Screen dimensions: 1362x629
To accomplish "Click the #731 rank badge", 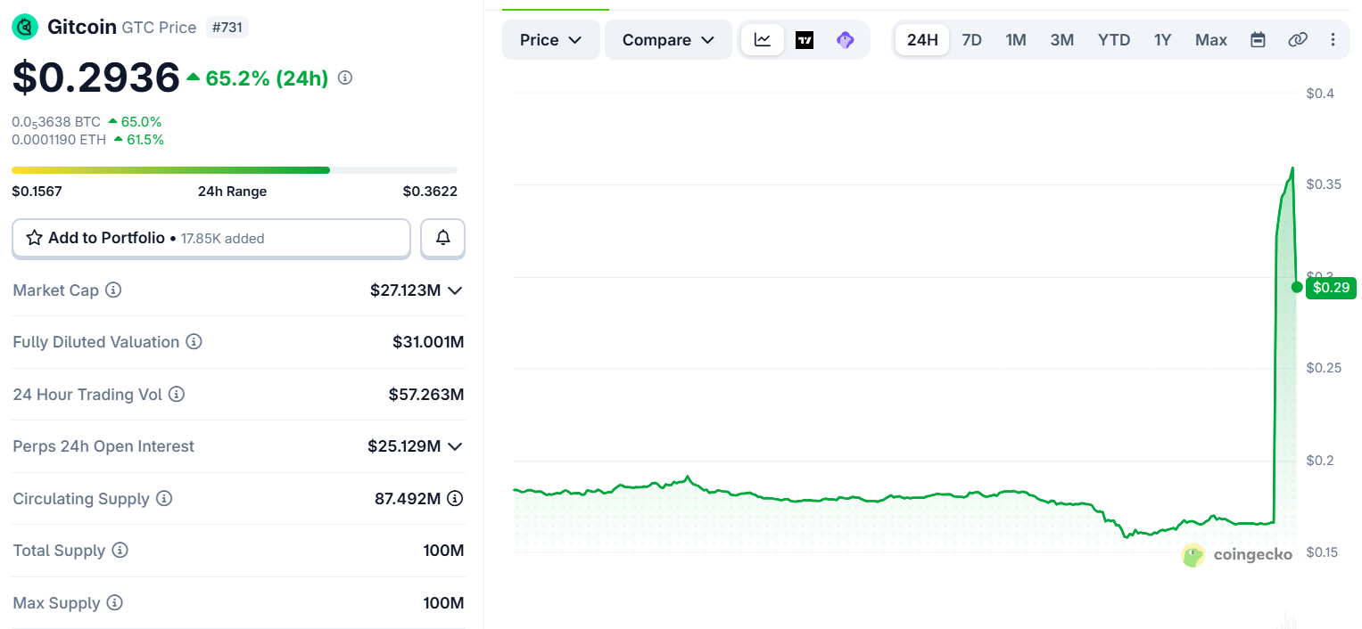I will click(227, 28).
